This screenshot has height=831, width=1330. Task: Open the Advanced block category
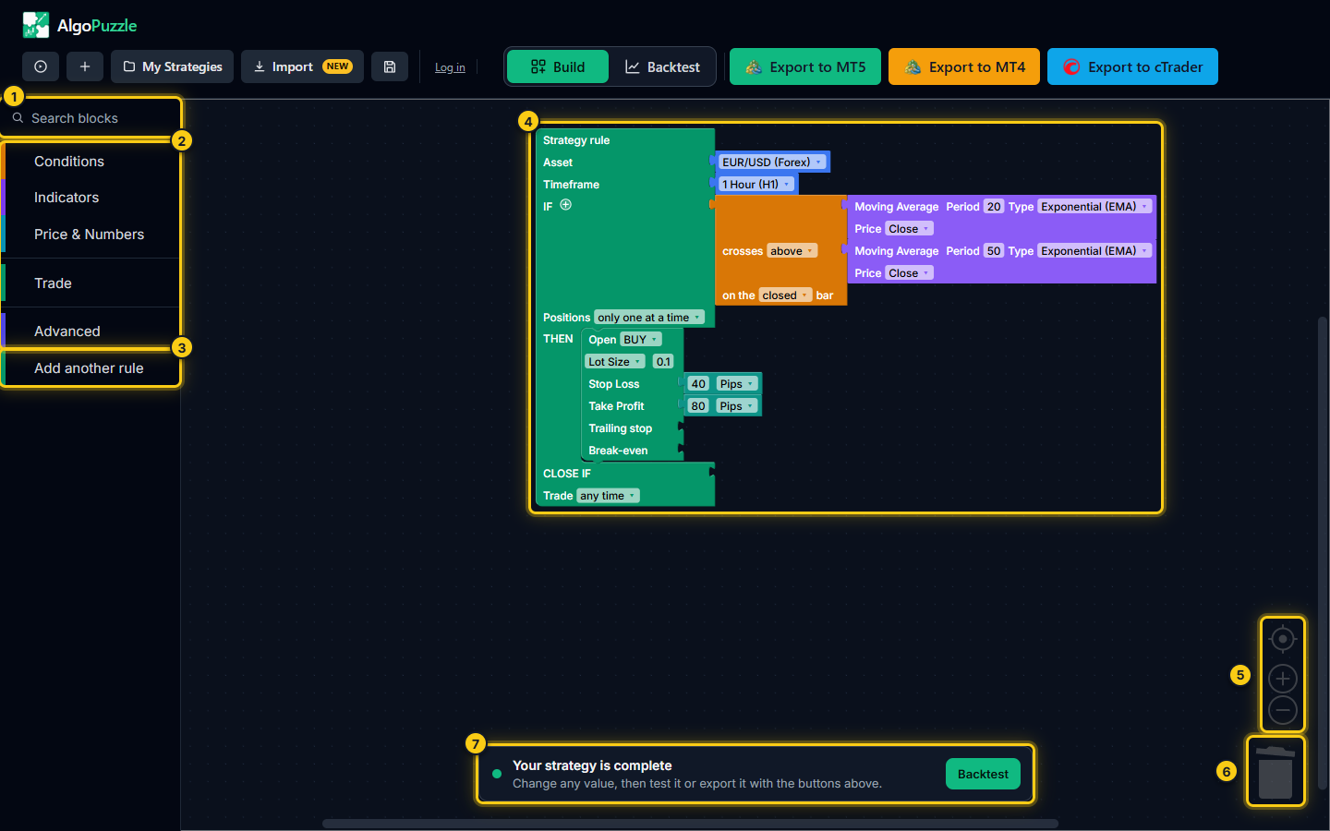[91, 331]
